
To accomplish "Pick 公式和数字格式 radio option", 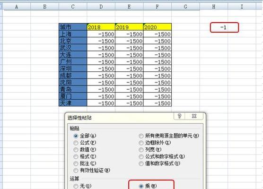I will pyautogui.click(x=141, y=156).
